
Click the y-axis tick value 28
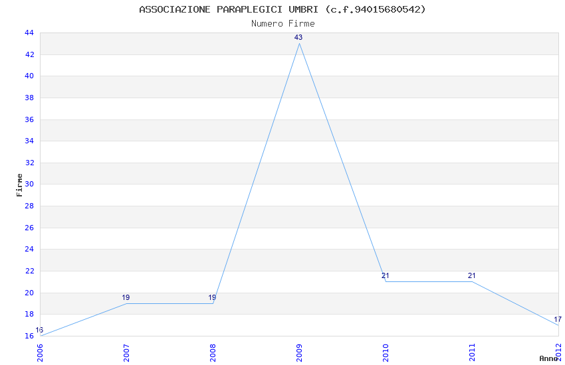[x=29, y=206]
